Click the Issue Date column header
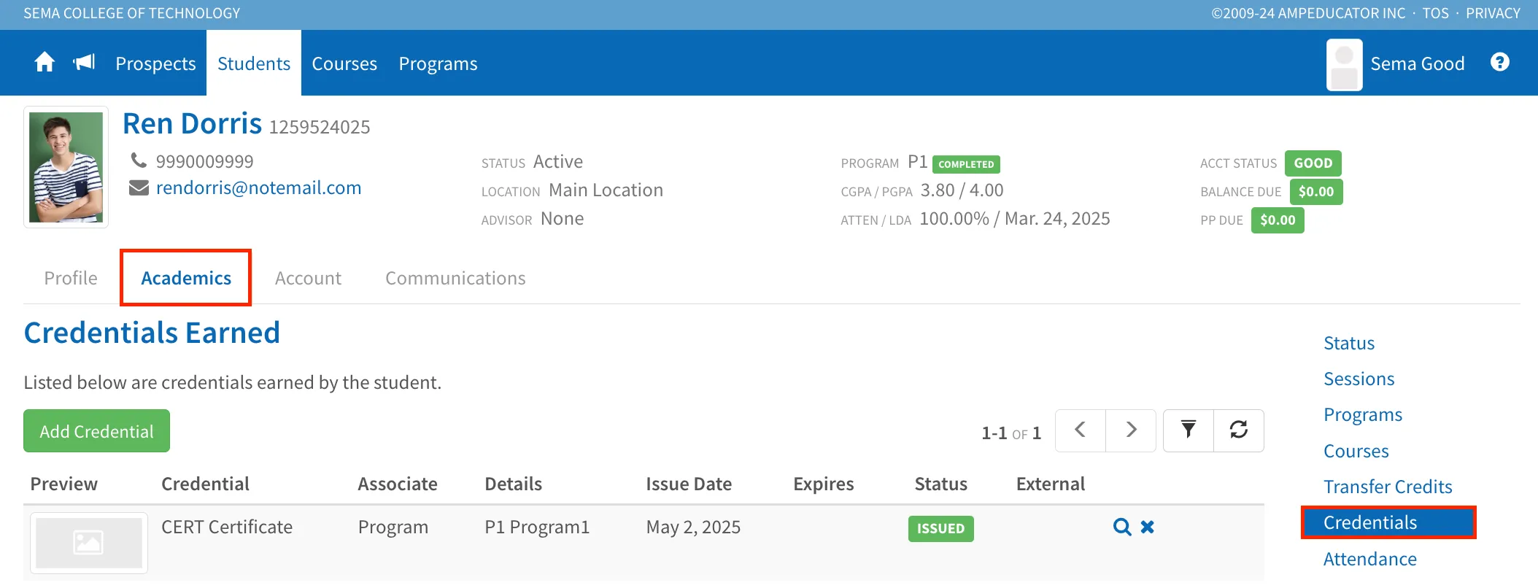 (x=689, y=484)
